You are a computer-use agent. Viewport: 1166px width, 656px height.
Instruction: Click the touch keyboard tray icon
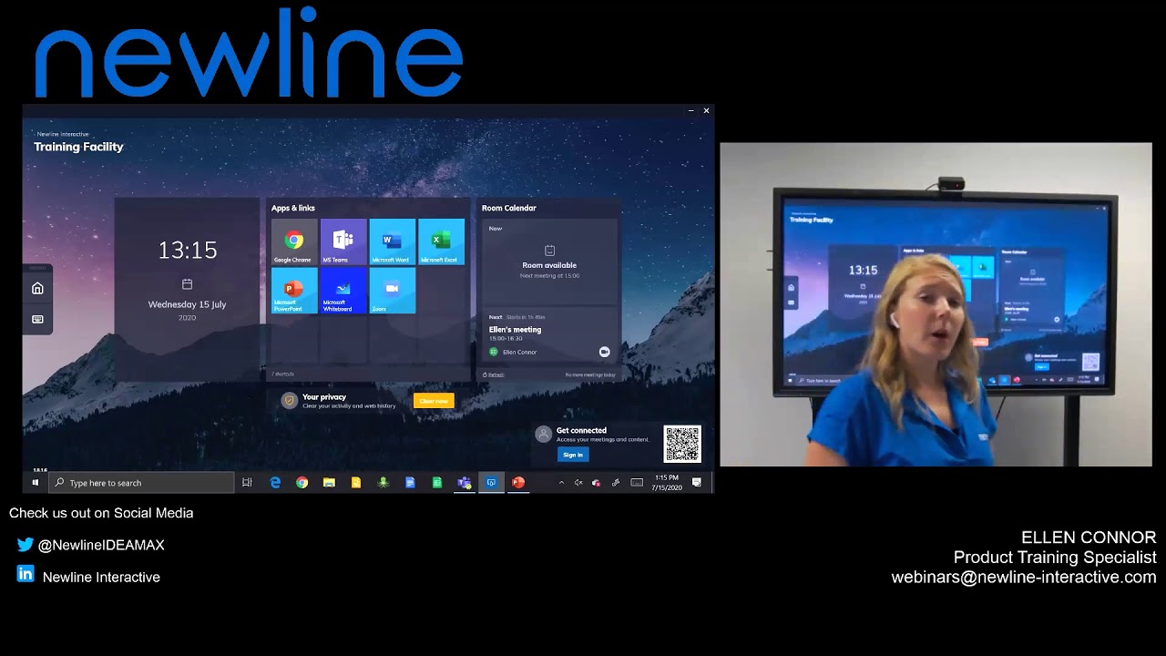point(637,483)
